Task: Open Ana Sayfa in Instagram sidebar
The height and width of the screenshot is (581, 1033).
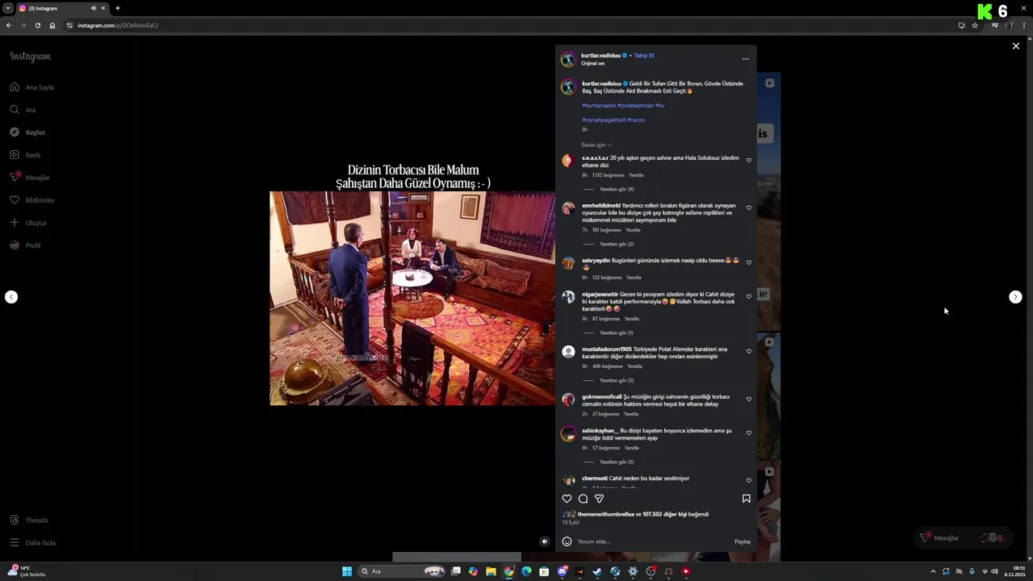Action: 32,87
